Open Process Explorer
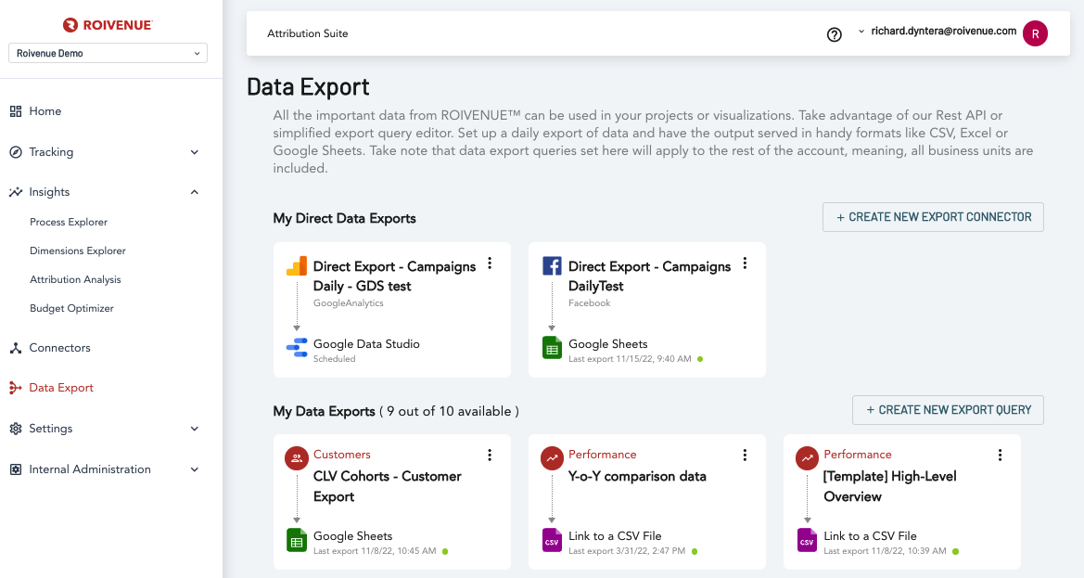 coord(69,222)
